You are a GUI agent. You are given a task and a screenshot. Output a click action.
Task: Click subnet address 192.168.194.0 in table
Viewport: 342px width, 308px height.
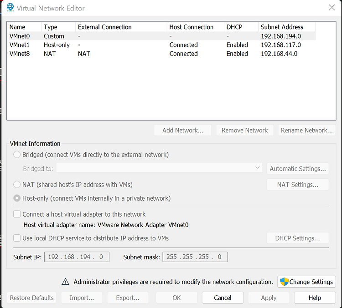point(281,36)
